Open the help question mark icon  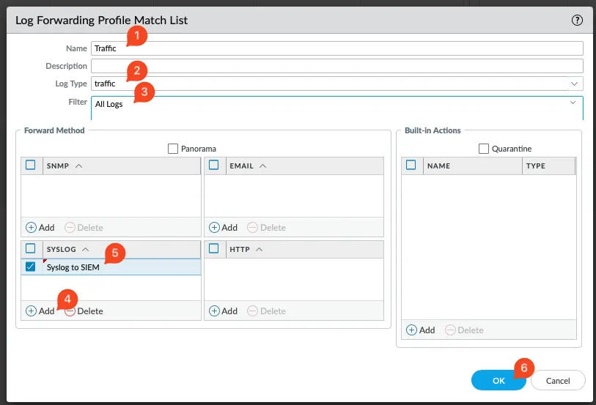click(577, 21)
